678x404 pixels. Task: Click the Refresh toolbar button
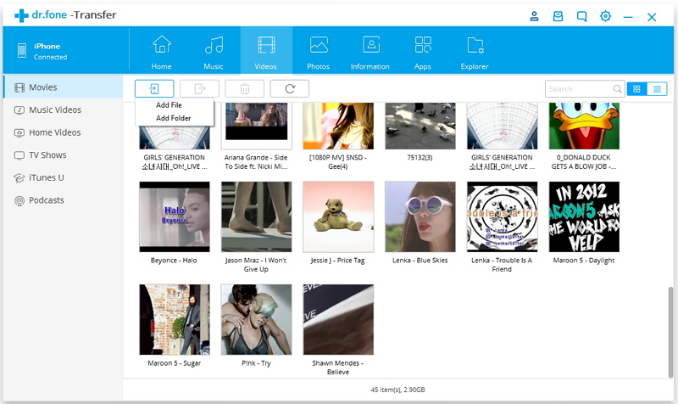[290, 89]
